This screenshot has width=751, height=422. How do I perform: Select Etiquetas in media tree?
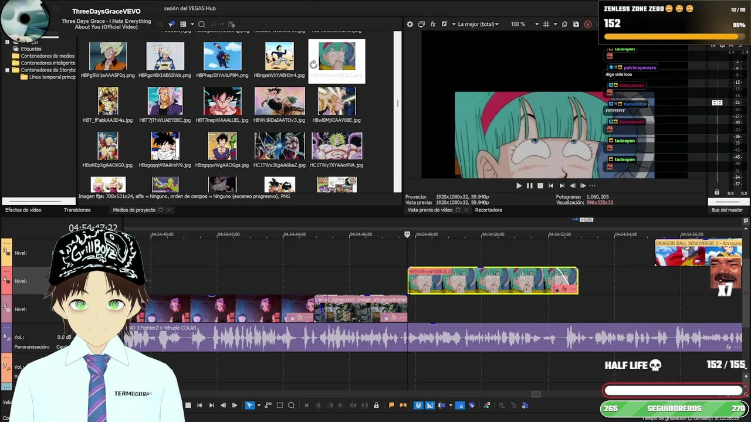point(31,49)
